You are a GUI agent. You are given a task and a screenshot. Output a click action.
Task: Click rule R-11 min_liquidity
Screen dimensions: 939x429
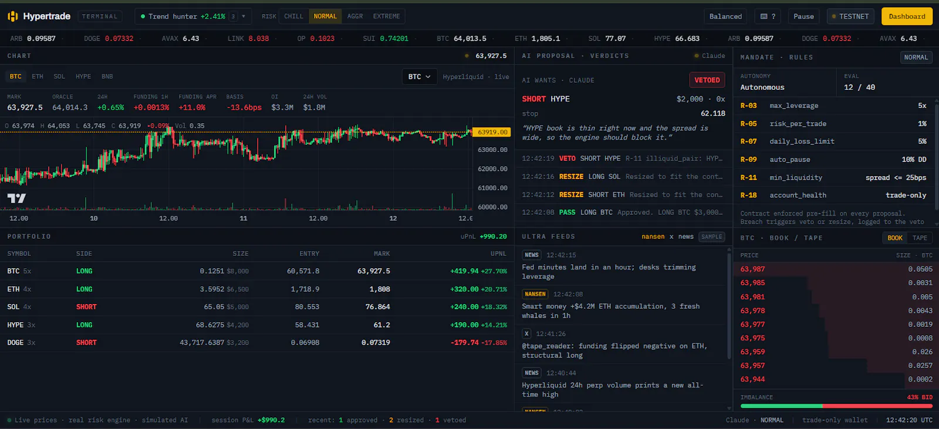[833, 177]
